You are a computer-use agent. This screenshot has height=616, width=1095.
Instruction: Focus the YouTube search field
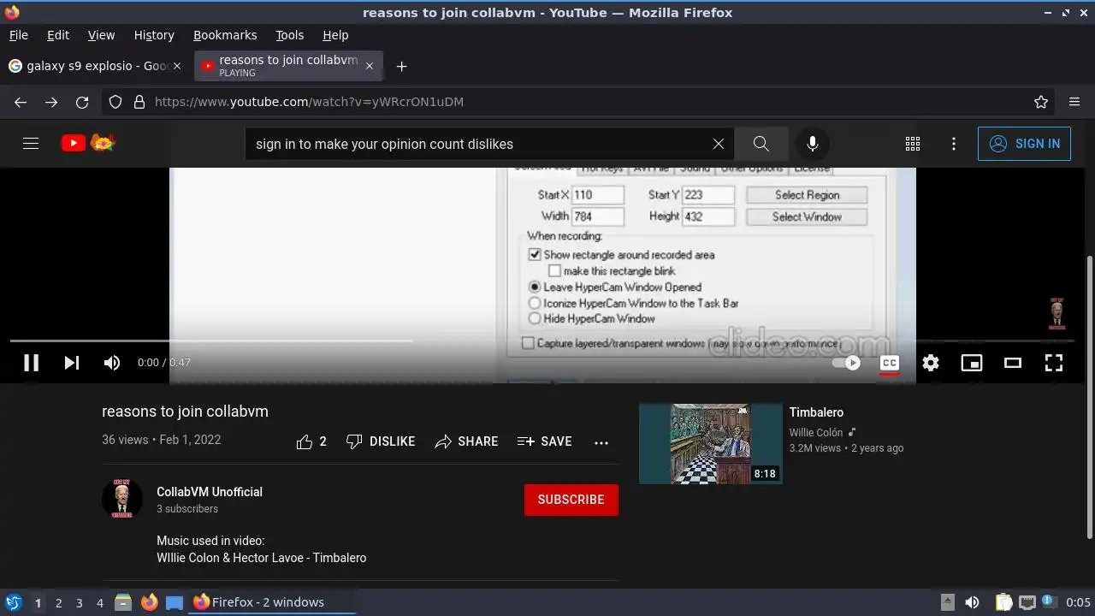click(479, 144)
